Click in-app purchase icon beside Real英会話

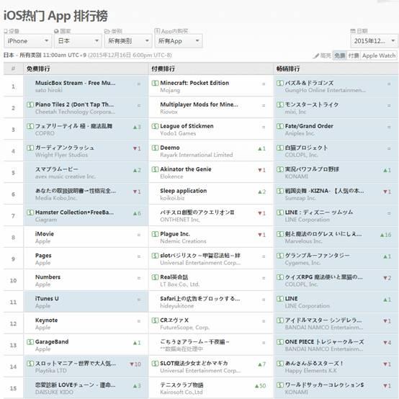[155, 277]
